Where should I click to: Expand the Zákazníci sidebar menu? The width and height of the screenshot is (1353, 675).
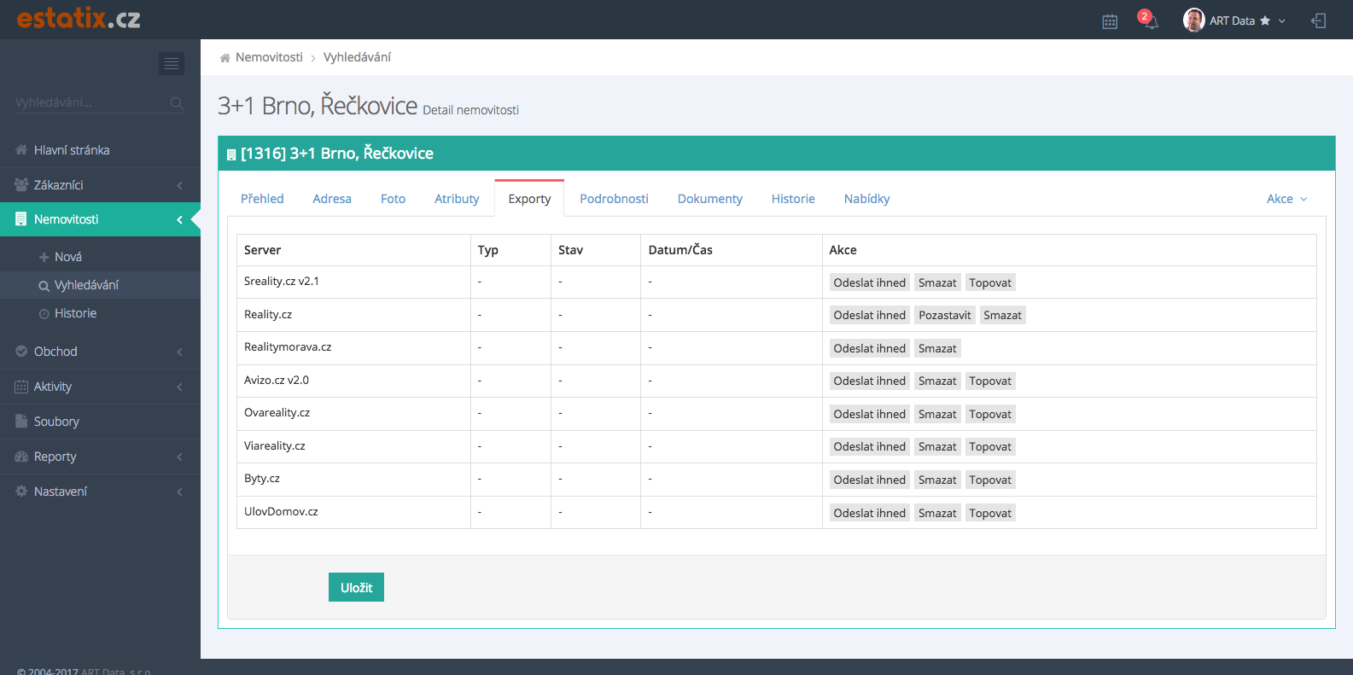tap(100, 185)
